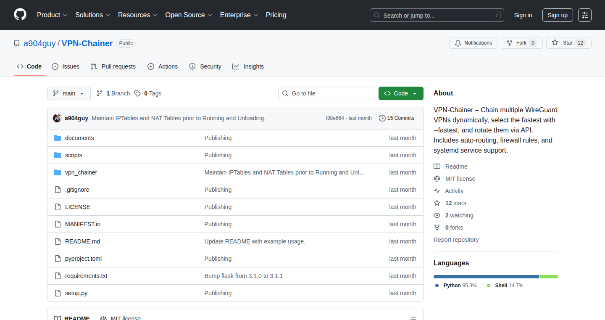Switch to the Insights tab
605x320 pixels.
pyautogui.click(x=248, y=66)
